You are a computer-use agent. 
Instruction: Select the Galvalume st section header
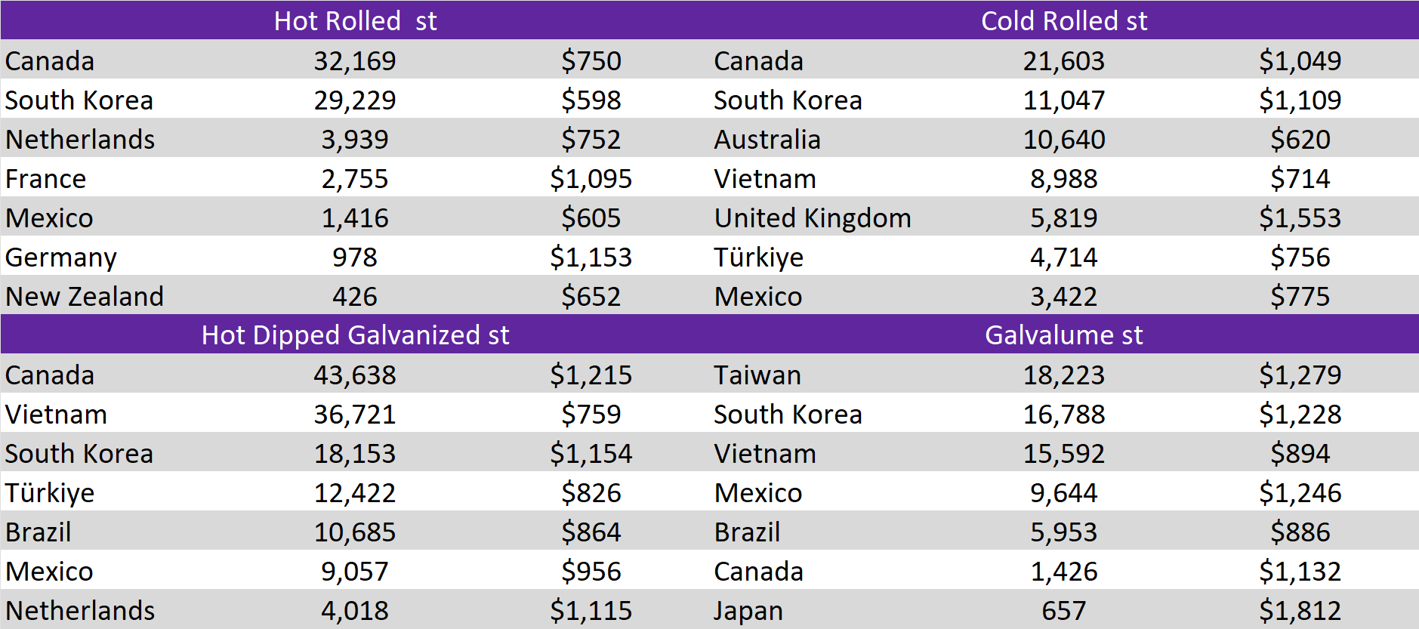tap(1063, 335)
